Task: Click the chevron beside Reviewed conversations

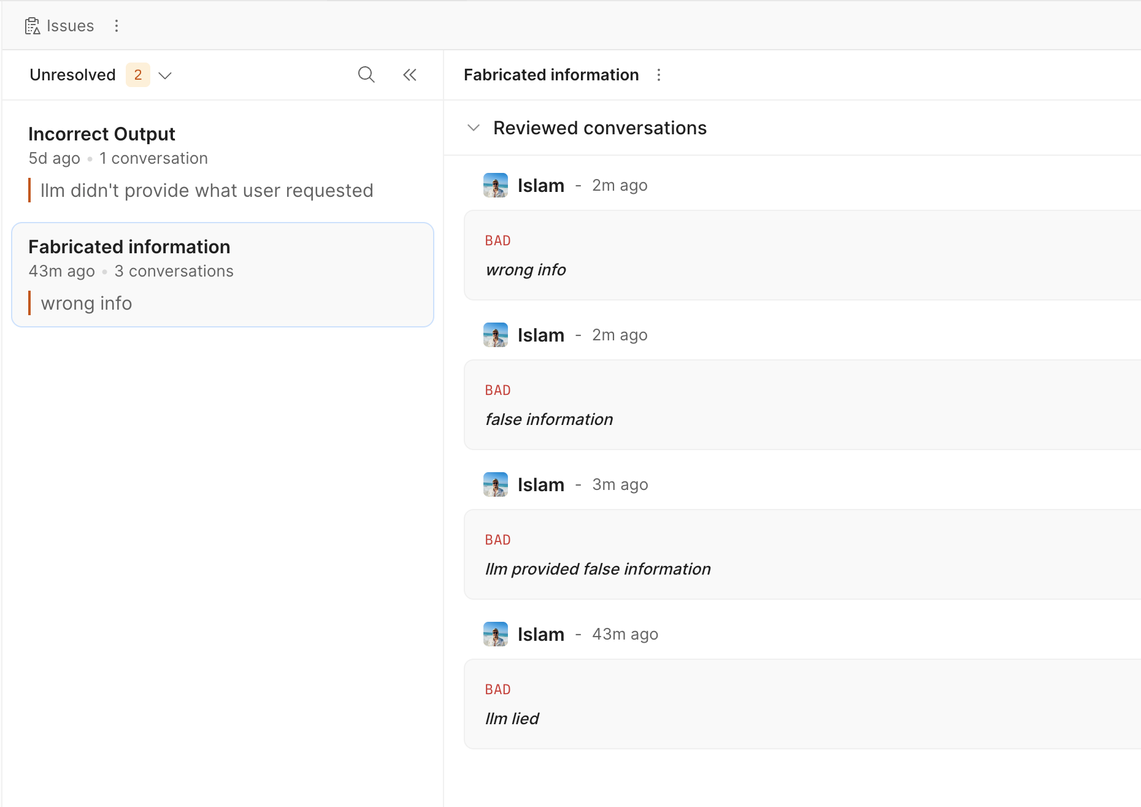Action: click(473, 128)
